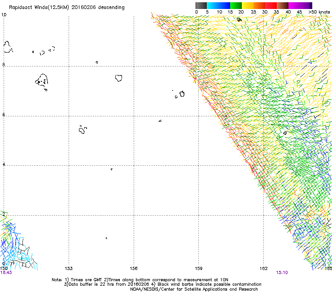Screen dimensions: 332x292
Task: Click the atoll outline near 153.7E 5.5N
Action: [x=82, y=129]
